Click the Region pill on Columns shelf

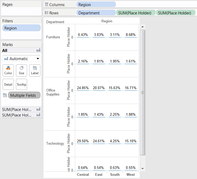tap(96, 5)
